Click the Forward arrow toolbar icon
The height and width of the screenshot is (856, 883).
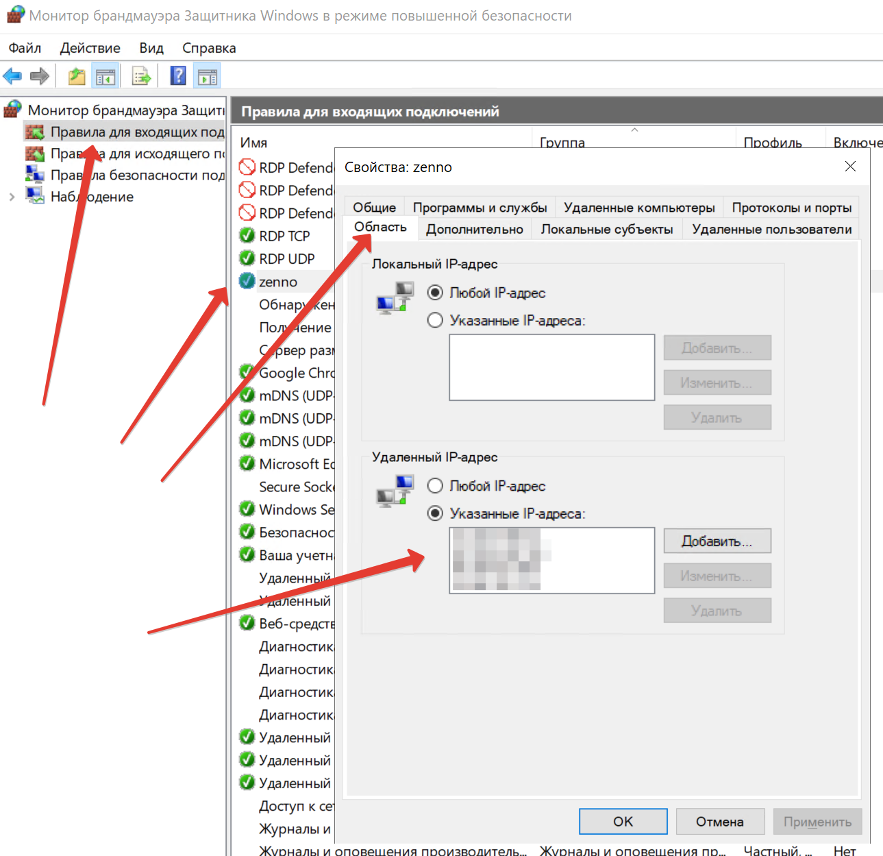40,76
